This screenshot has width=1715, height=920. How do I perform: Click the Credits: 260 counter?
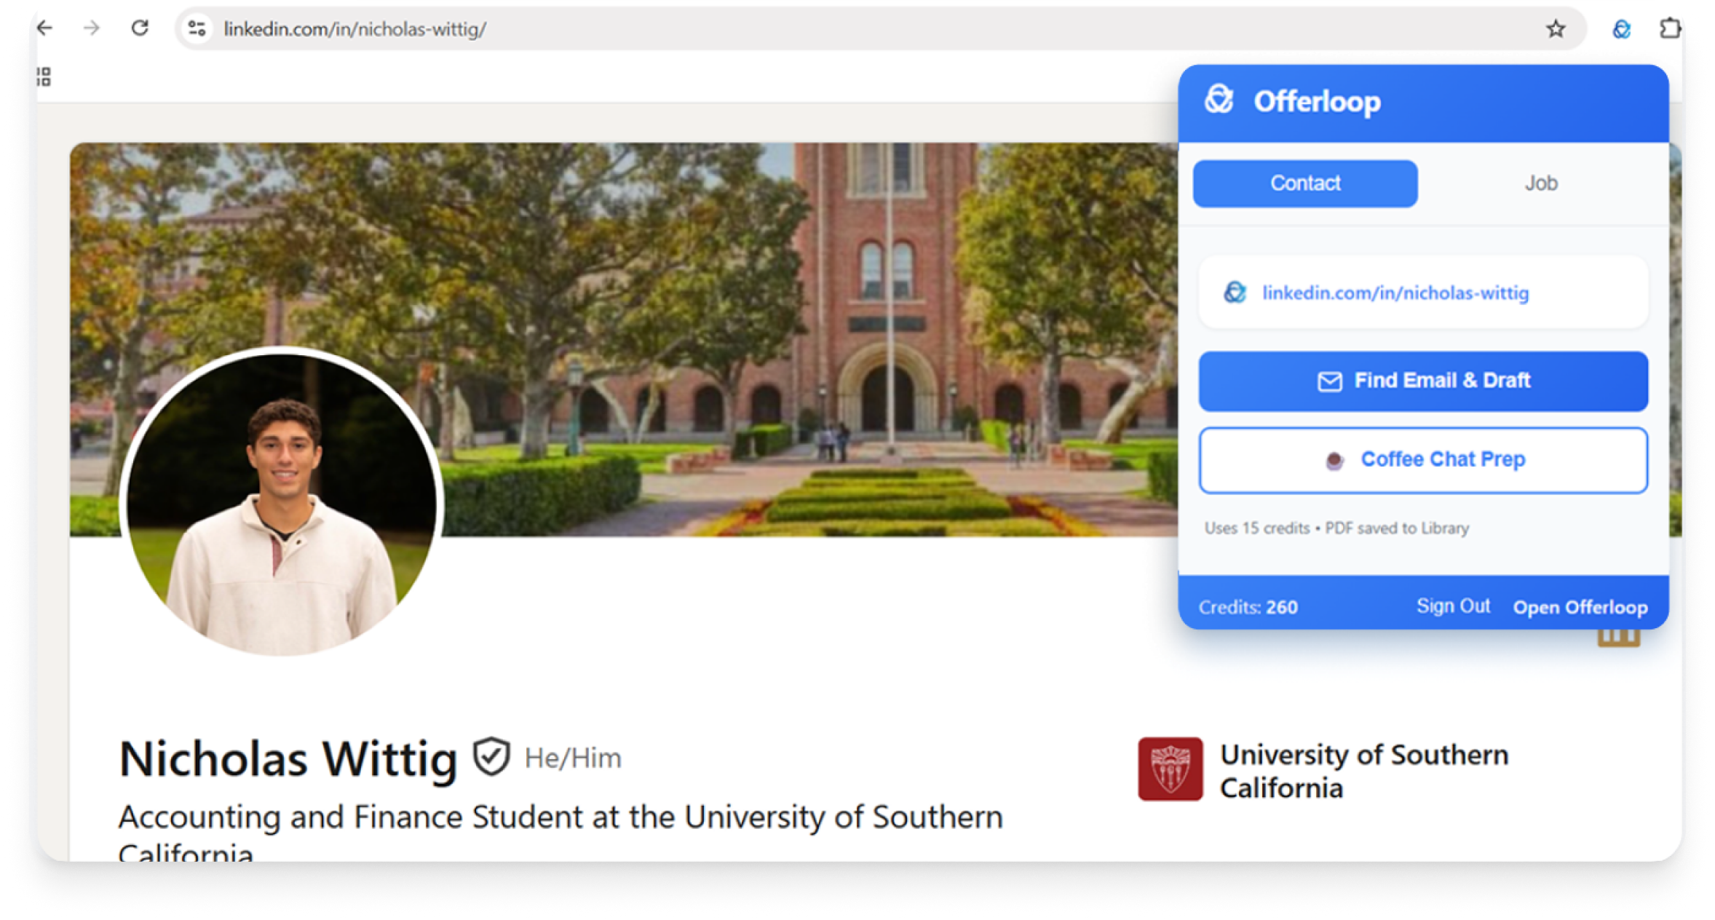1248,607
